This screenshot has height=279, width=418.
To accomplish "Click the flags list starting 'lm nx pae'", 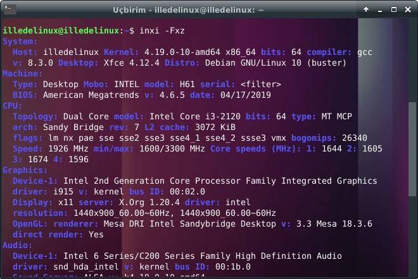I will (x=167, y=138).
